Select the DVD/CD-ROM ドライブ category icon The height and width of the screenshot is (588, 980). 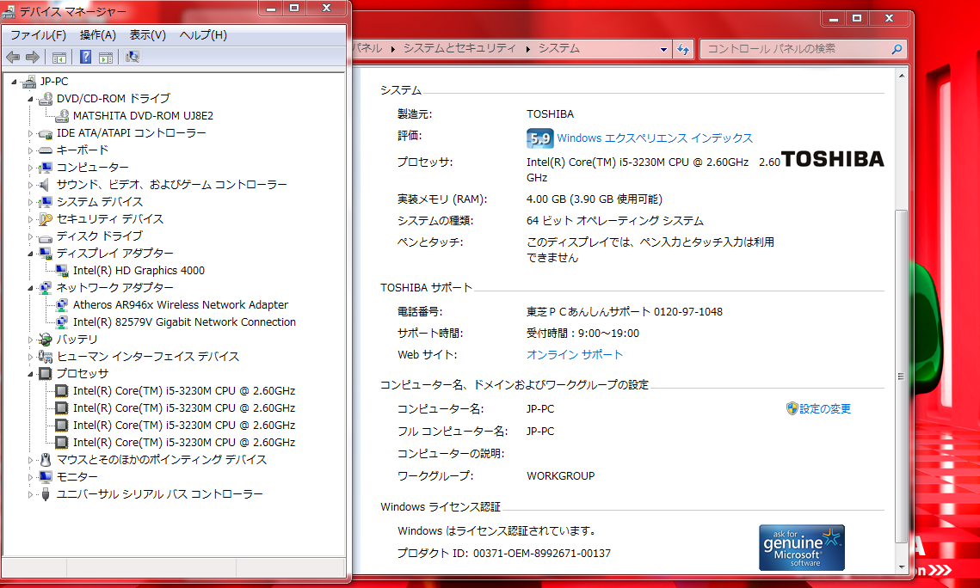(x=45, y=99)
